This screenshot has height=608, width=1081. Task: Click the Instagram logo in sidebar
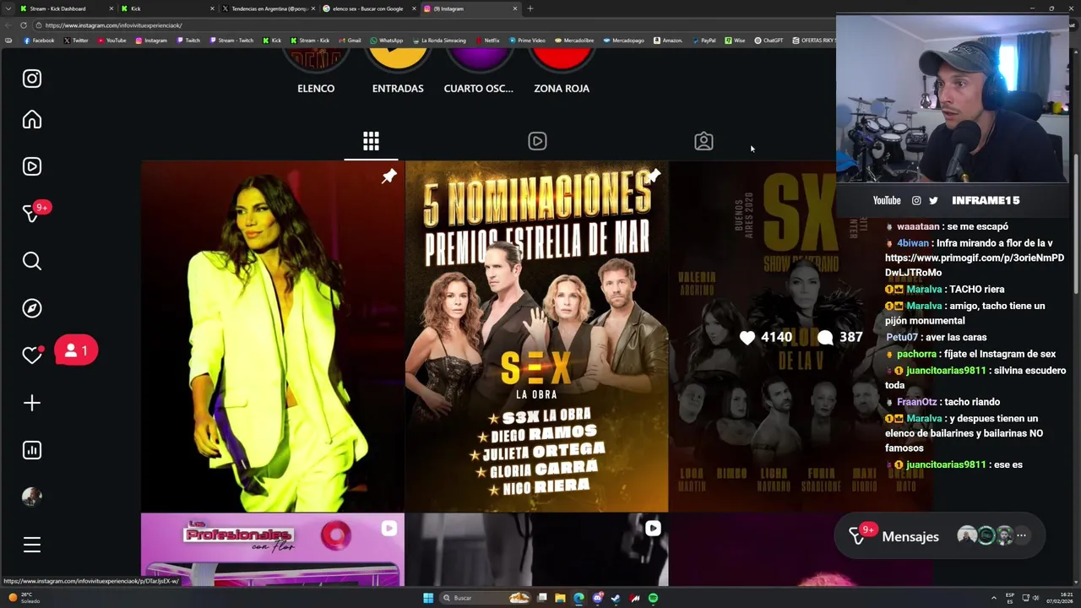[x=32, y=79]
